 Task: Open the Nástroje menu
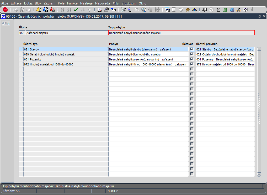(x=86, y=3)
